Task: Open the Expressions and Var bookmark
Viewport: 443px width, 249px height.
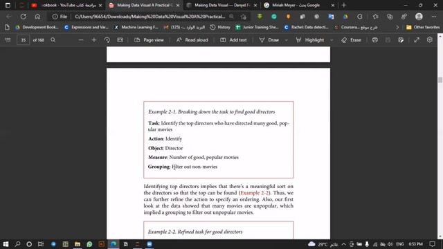Action: (87, 28)
